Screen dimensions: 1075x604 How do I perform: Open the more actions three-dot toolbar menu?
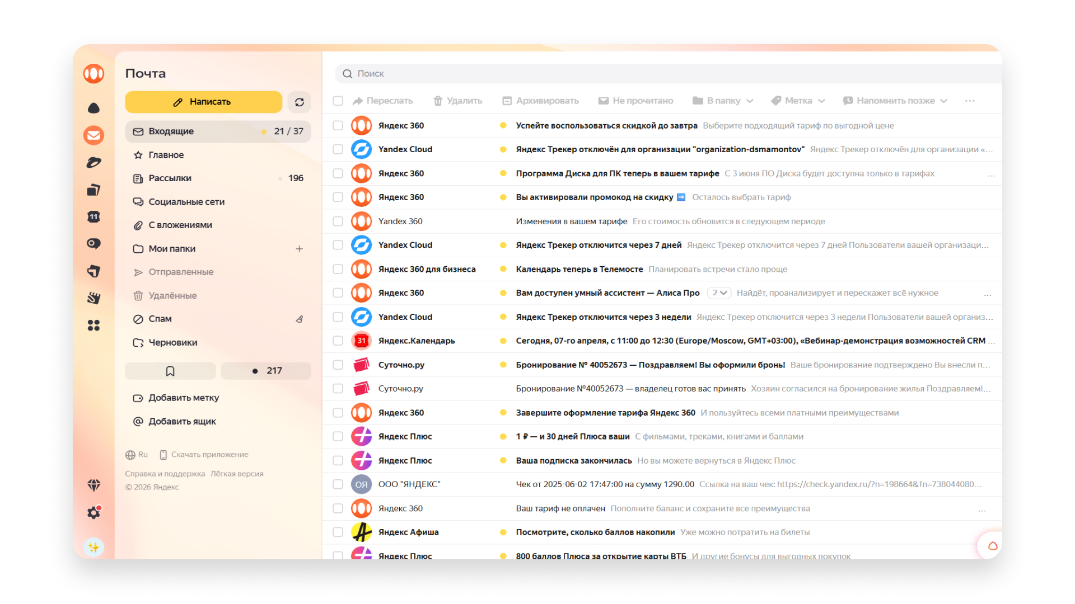(x=970, y=101)
